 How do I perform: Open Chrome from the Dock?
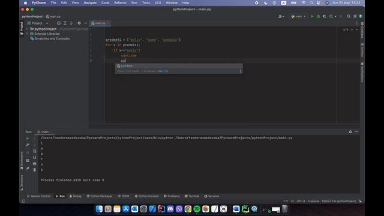(188, 209)
